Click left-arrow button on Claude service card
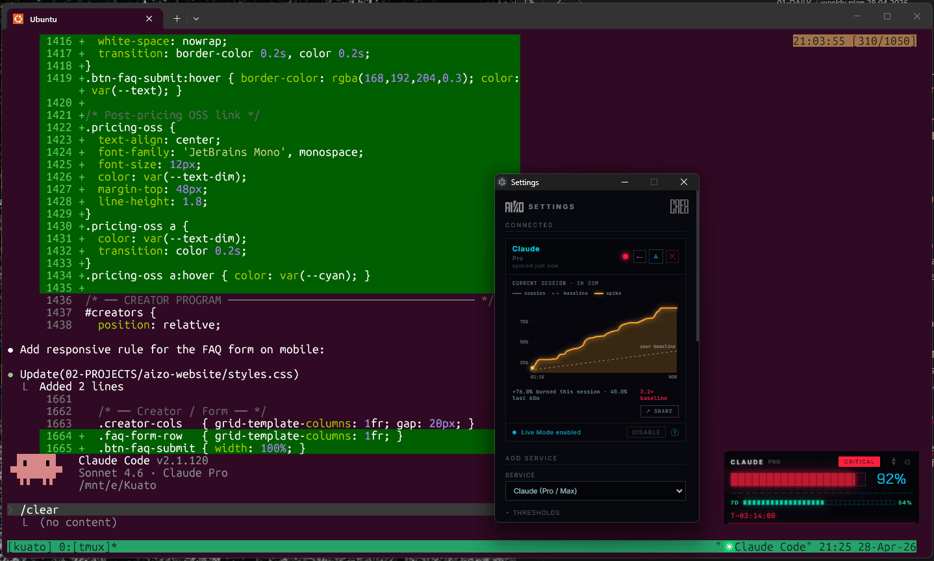Viewport: 934px width, 561px height. [640, 256]
